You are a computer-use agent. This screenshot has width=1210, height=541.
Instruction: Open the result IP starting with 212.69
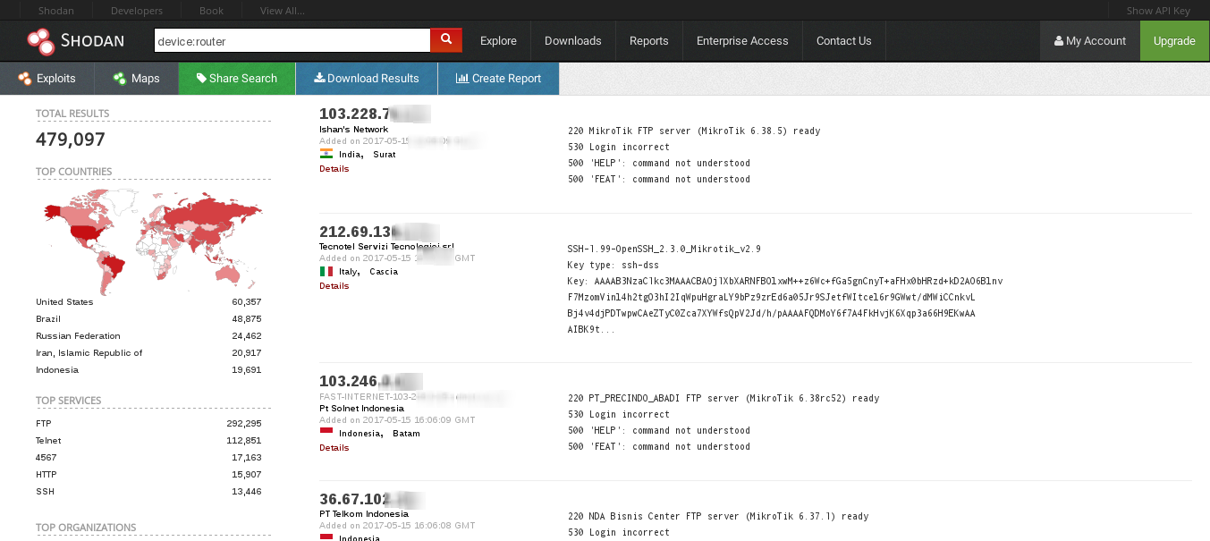point(378,232)
